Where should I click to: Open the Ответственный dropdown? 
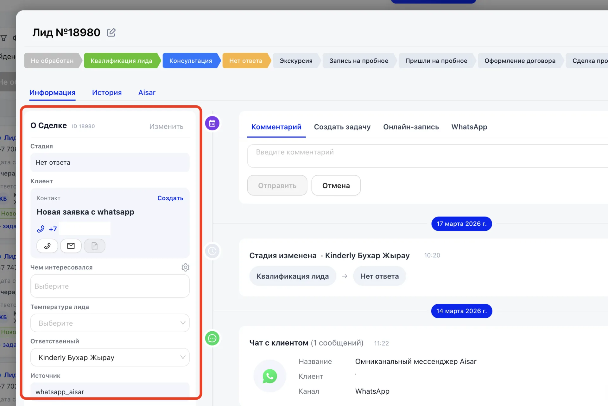coord(110,357)
